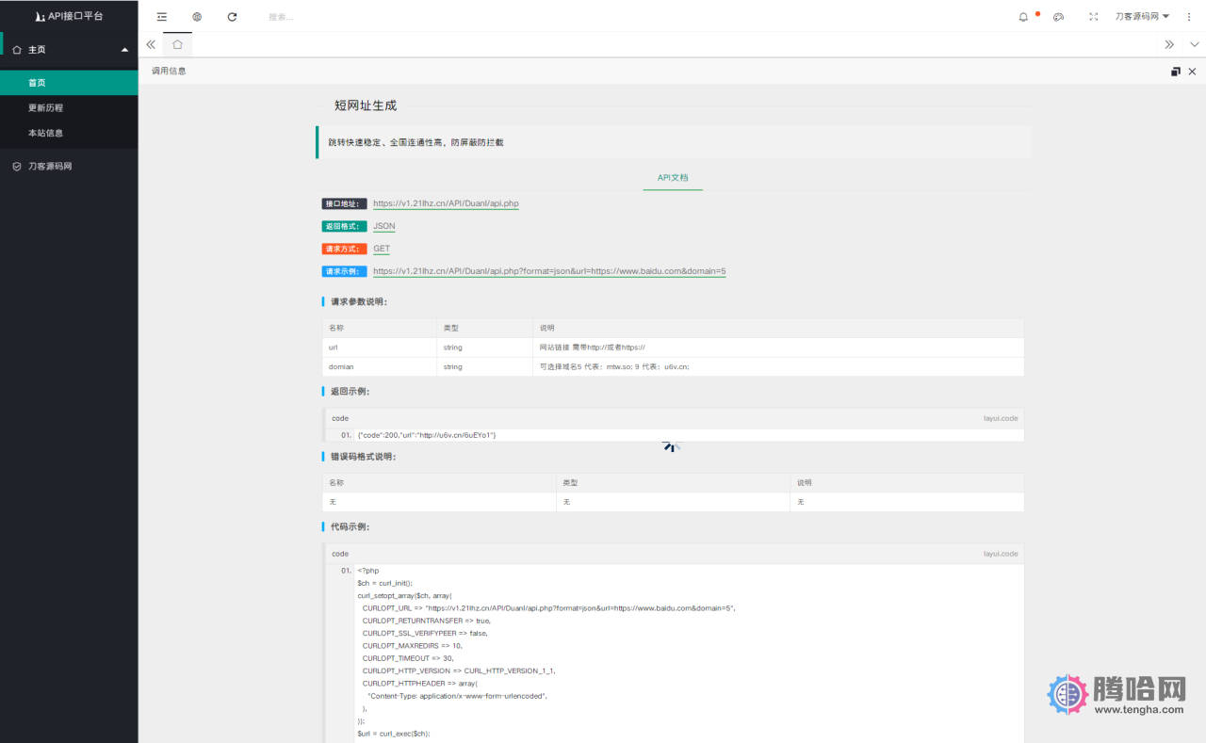
Task: Click the API接口平台 logo
Action: pyautogui.click(x=69, y=17)
